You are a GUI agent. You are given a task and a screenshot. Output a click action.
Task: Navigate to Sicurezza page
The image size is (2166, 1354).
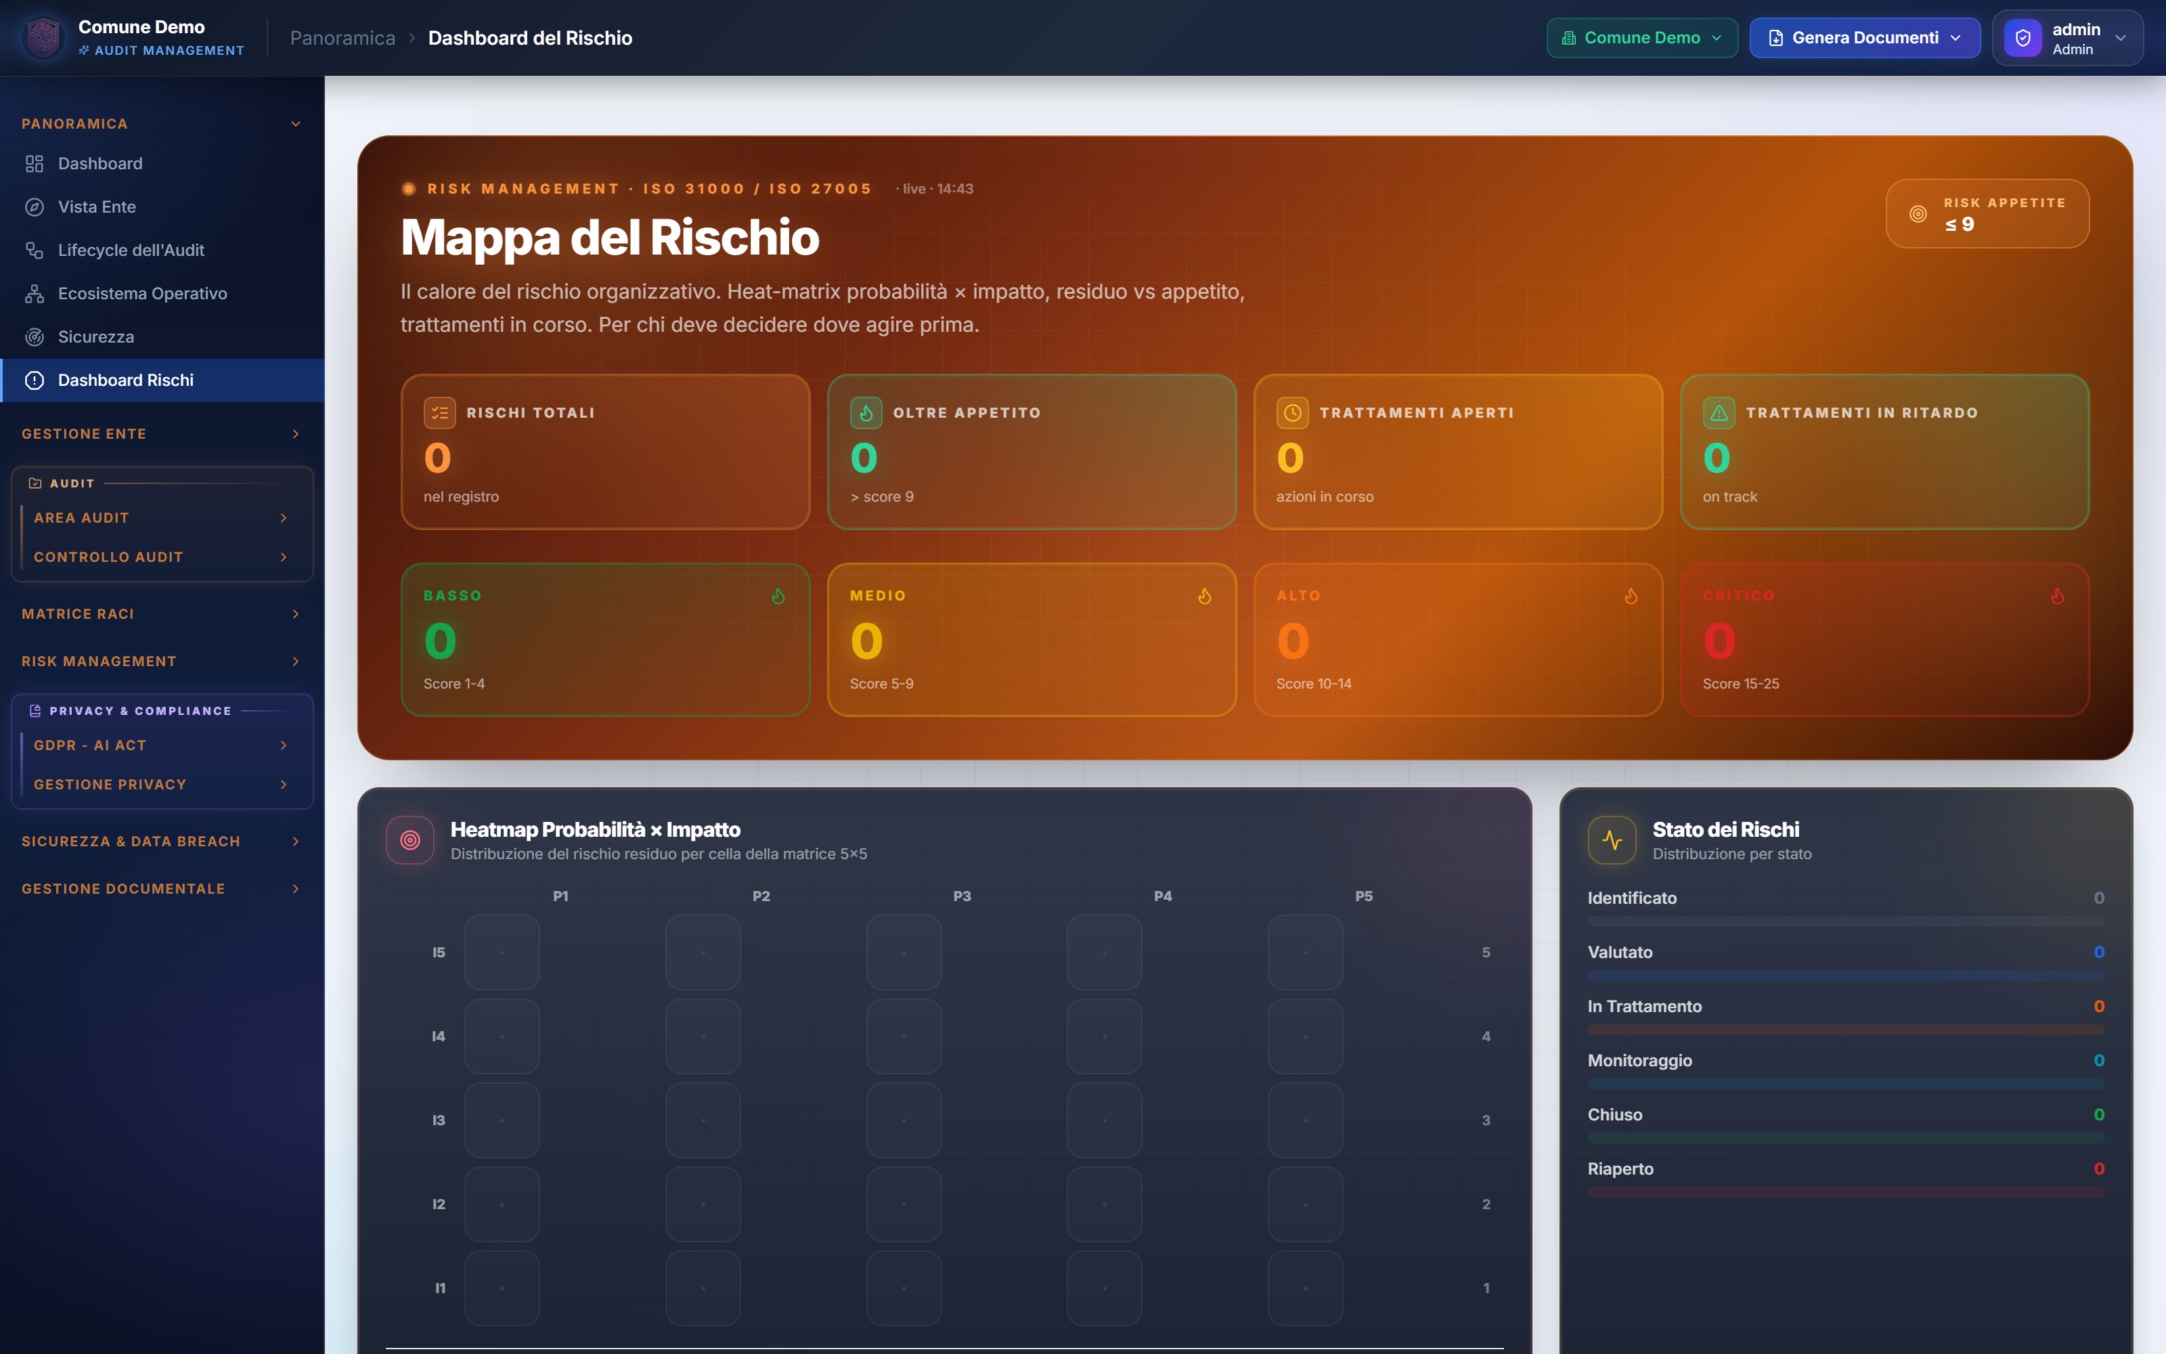tap(162, 336)
